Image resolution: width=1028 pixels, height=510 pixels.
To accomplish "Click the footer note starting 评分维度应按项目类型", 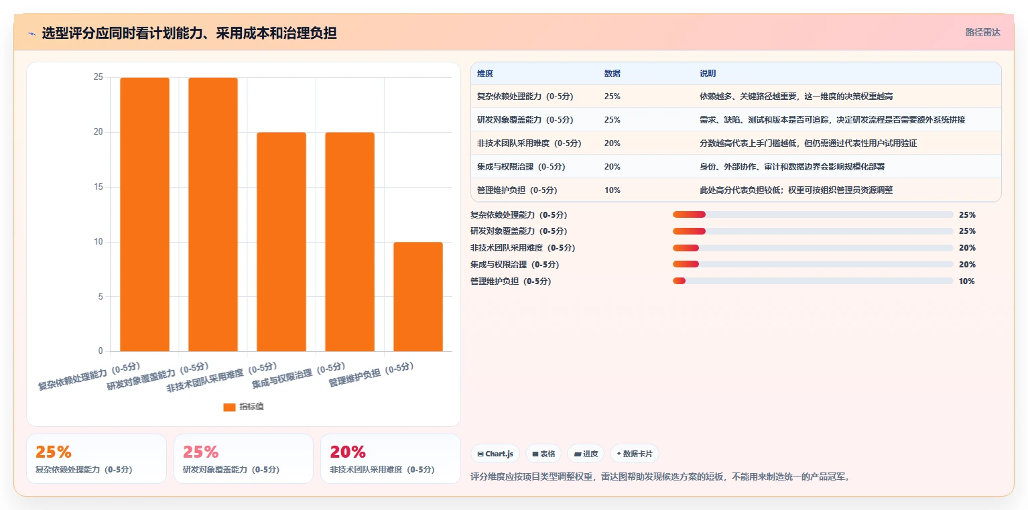I will click(660, 477).
